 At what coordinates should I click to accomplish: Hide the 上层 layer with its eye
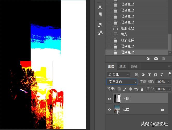coord(109,99)
